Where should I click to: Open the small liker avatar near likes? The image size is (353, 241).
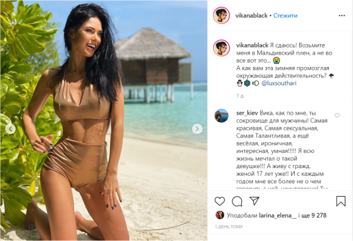[219, 215]
